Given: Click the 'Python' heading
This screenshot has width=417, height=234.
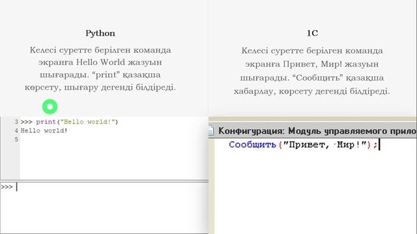Looking at the screenshot, I should pos(100,33).
